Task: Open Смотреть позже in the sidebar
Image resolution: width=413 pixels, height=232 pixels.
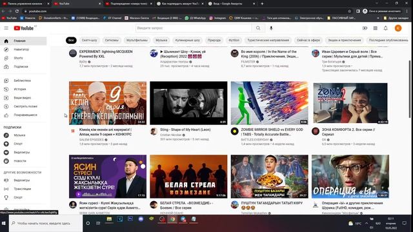Action: pos(23,106)
